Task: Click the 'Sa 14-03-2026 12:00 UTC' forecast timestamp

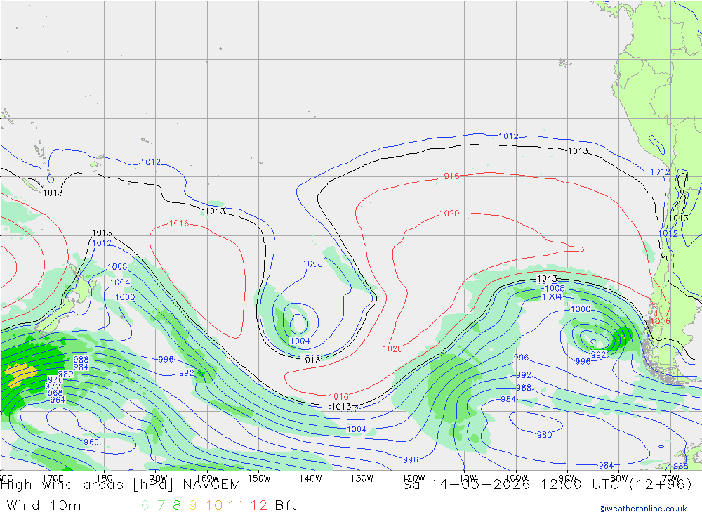Action: point(514,485)
